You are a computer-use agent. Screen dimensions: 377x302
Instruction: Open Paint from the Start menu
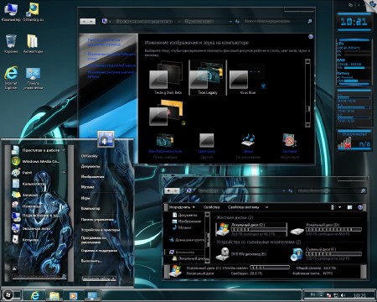(27, 173)
